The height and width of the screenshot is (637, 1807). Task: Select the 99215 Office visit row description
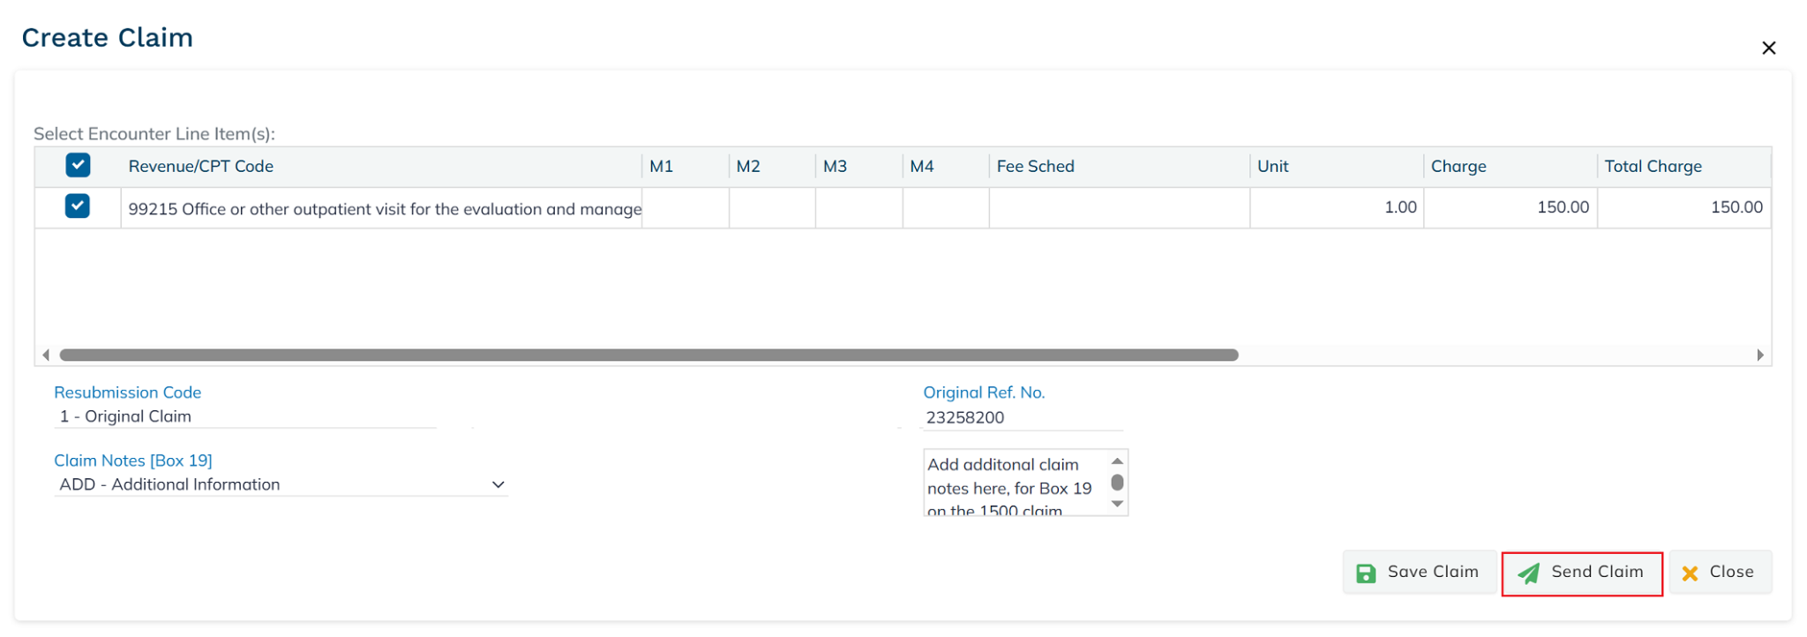tap(385, 209)
